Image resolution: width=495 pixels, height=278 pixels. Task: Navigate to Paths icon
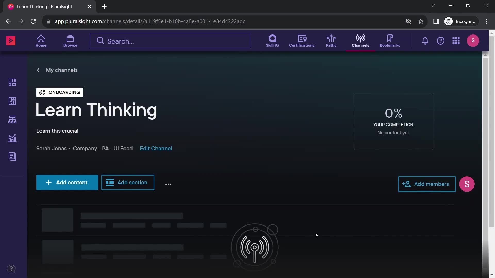coord(331,40)
